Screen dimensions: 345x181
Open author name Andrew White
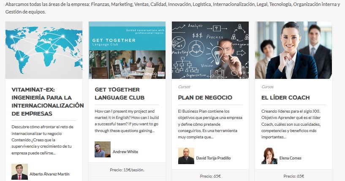(x=125, y=152)
